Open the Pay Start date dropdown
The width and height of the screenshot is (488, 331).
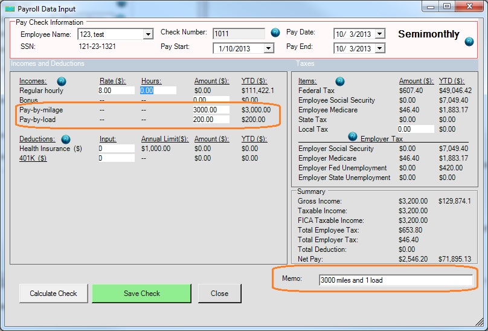coord(269,48)
